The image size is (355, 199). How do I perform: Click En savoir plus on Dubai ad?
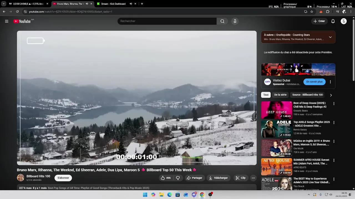[x=315, y=82]
